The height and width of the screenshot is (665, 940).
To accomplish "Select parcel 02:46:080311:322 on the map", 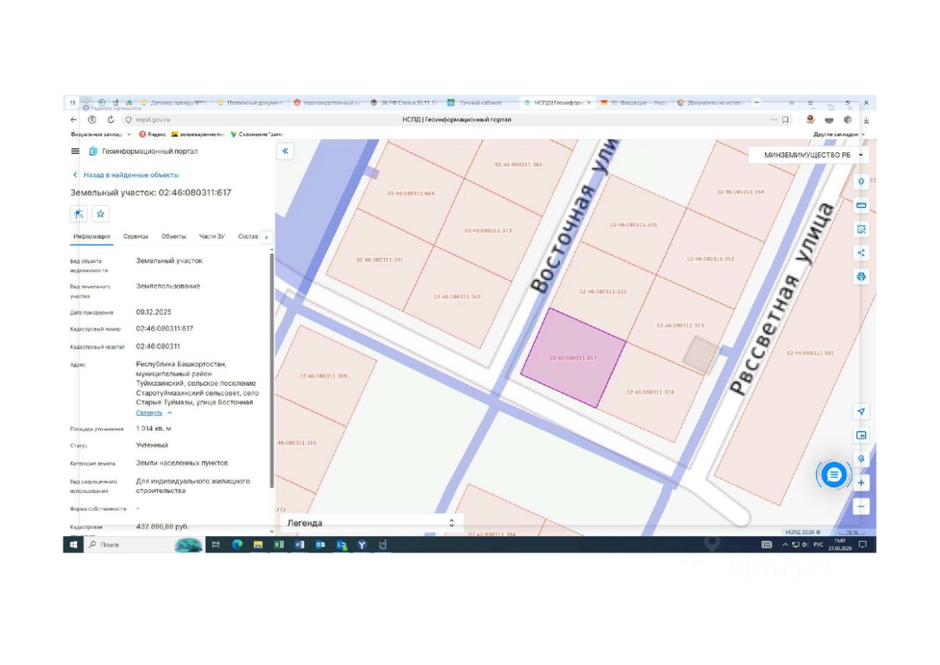I will pos(602,292).
